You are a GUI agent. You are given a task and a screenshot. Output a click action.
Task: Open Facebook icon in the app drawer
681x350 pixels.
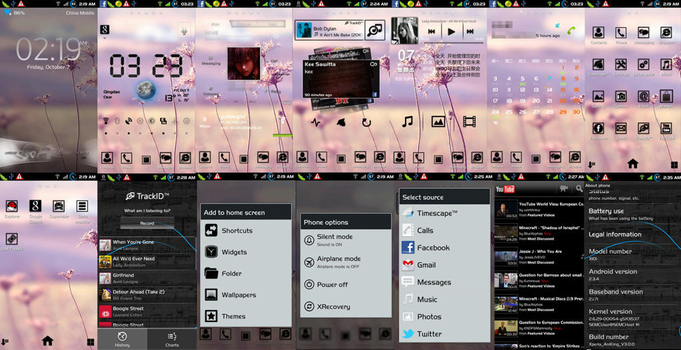599,128
